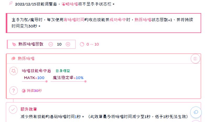Click the clock icon before 持续30秒
Screen dimensions: 209x122
pos(24,91)
